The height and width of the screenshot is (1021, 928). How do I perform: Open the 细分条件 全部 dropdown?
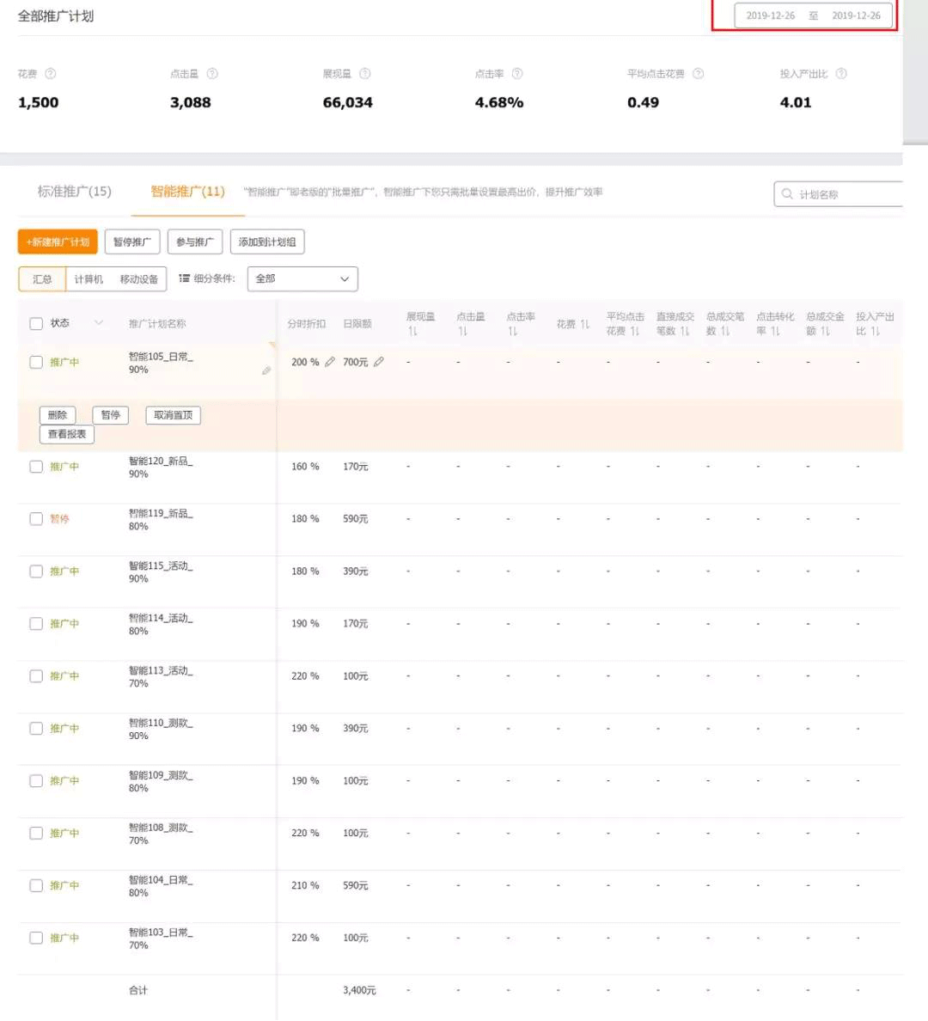302,279
